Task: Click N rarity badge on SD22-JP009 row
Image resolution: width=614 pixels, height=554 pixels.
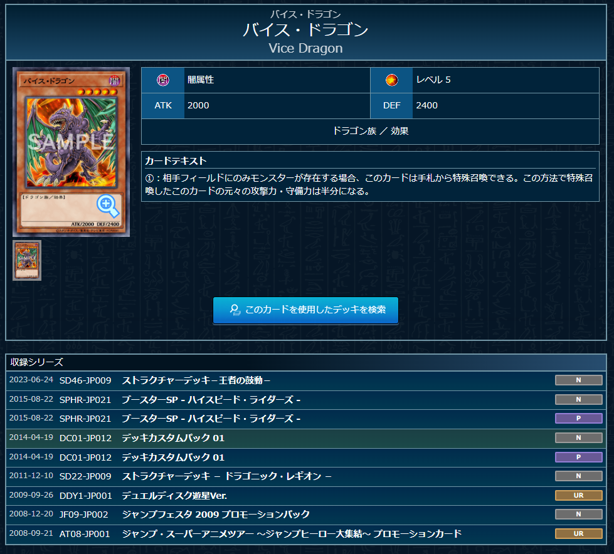Action: (x=578, y=476)
